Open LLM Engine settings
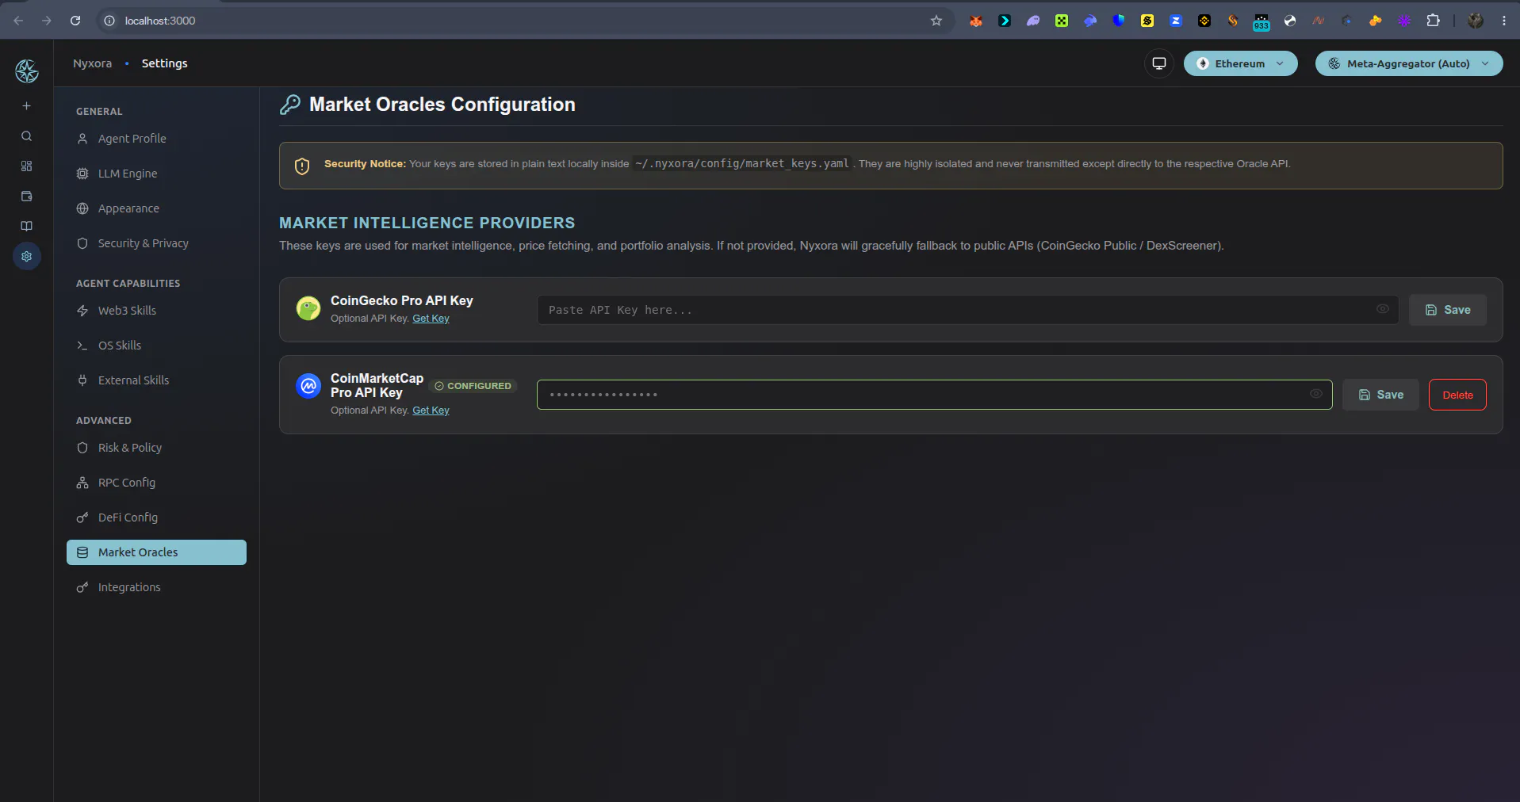Viewport: 1520px width, 802px height. click(156, 174)
